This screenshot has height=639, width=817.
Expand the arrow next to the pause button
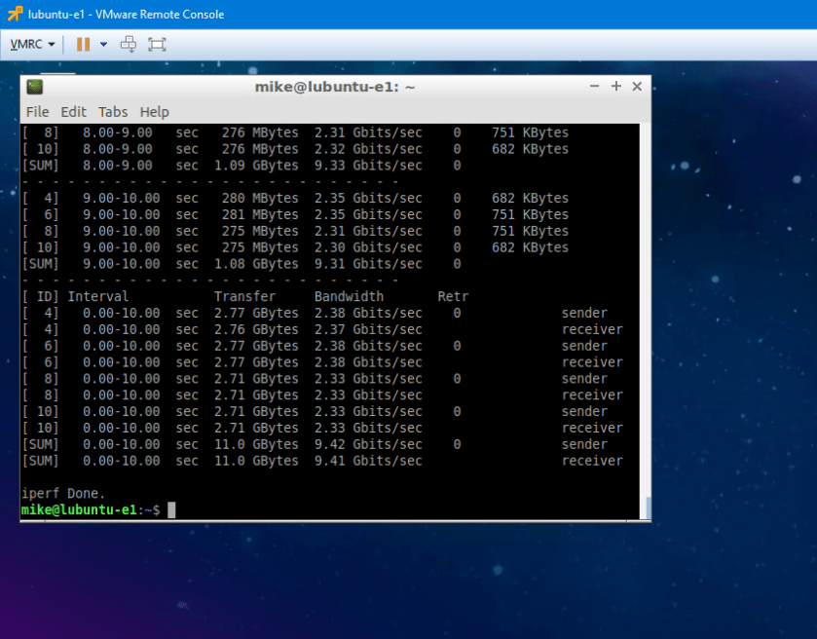coord(102,44)
